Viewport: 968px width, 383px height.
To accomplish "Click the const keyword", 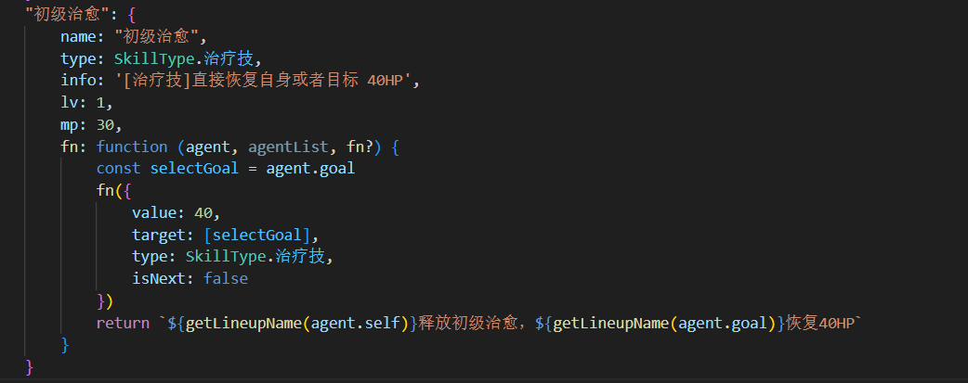I will click(x=118, y=169).
